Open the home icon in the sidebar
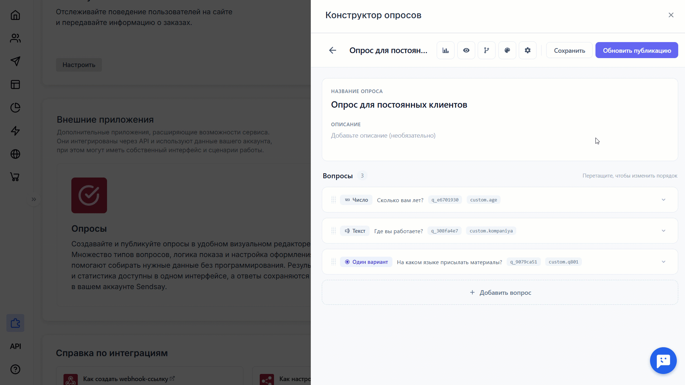 tap(15, 15)
